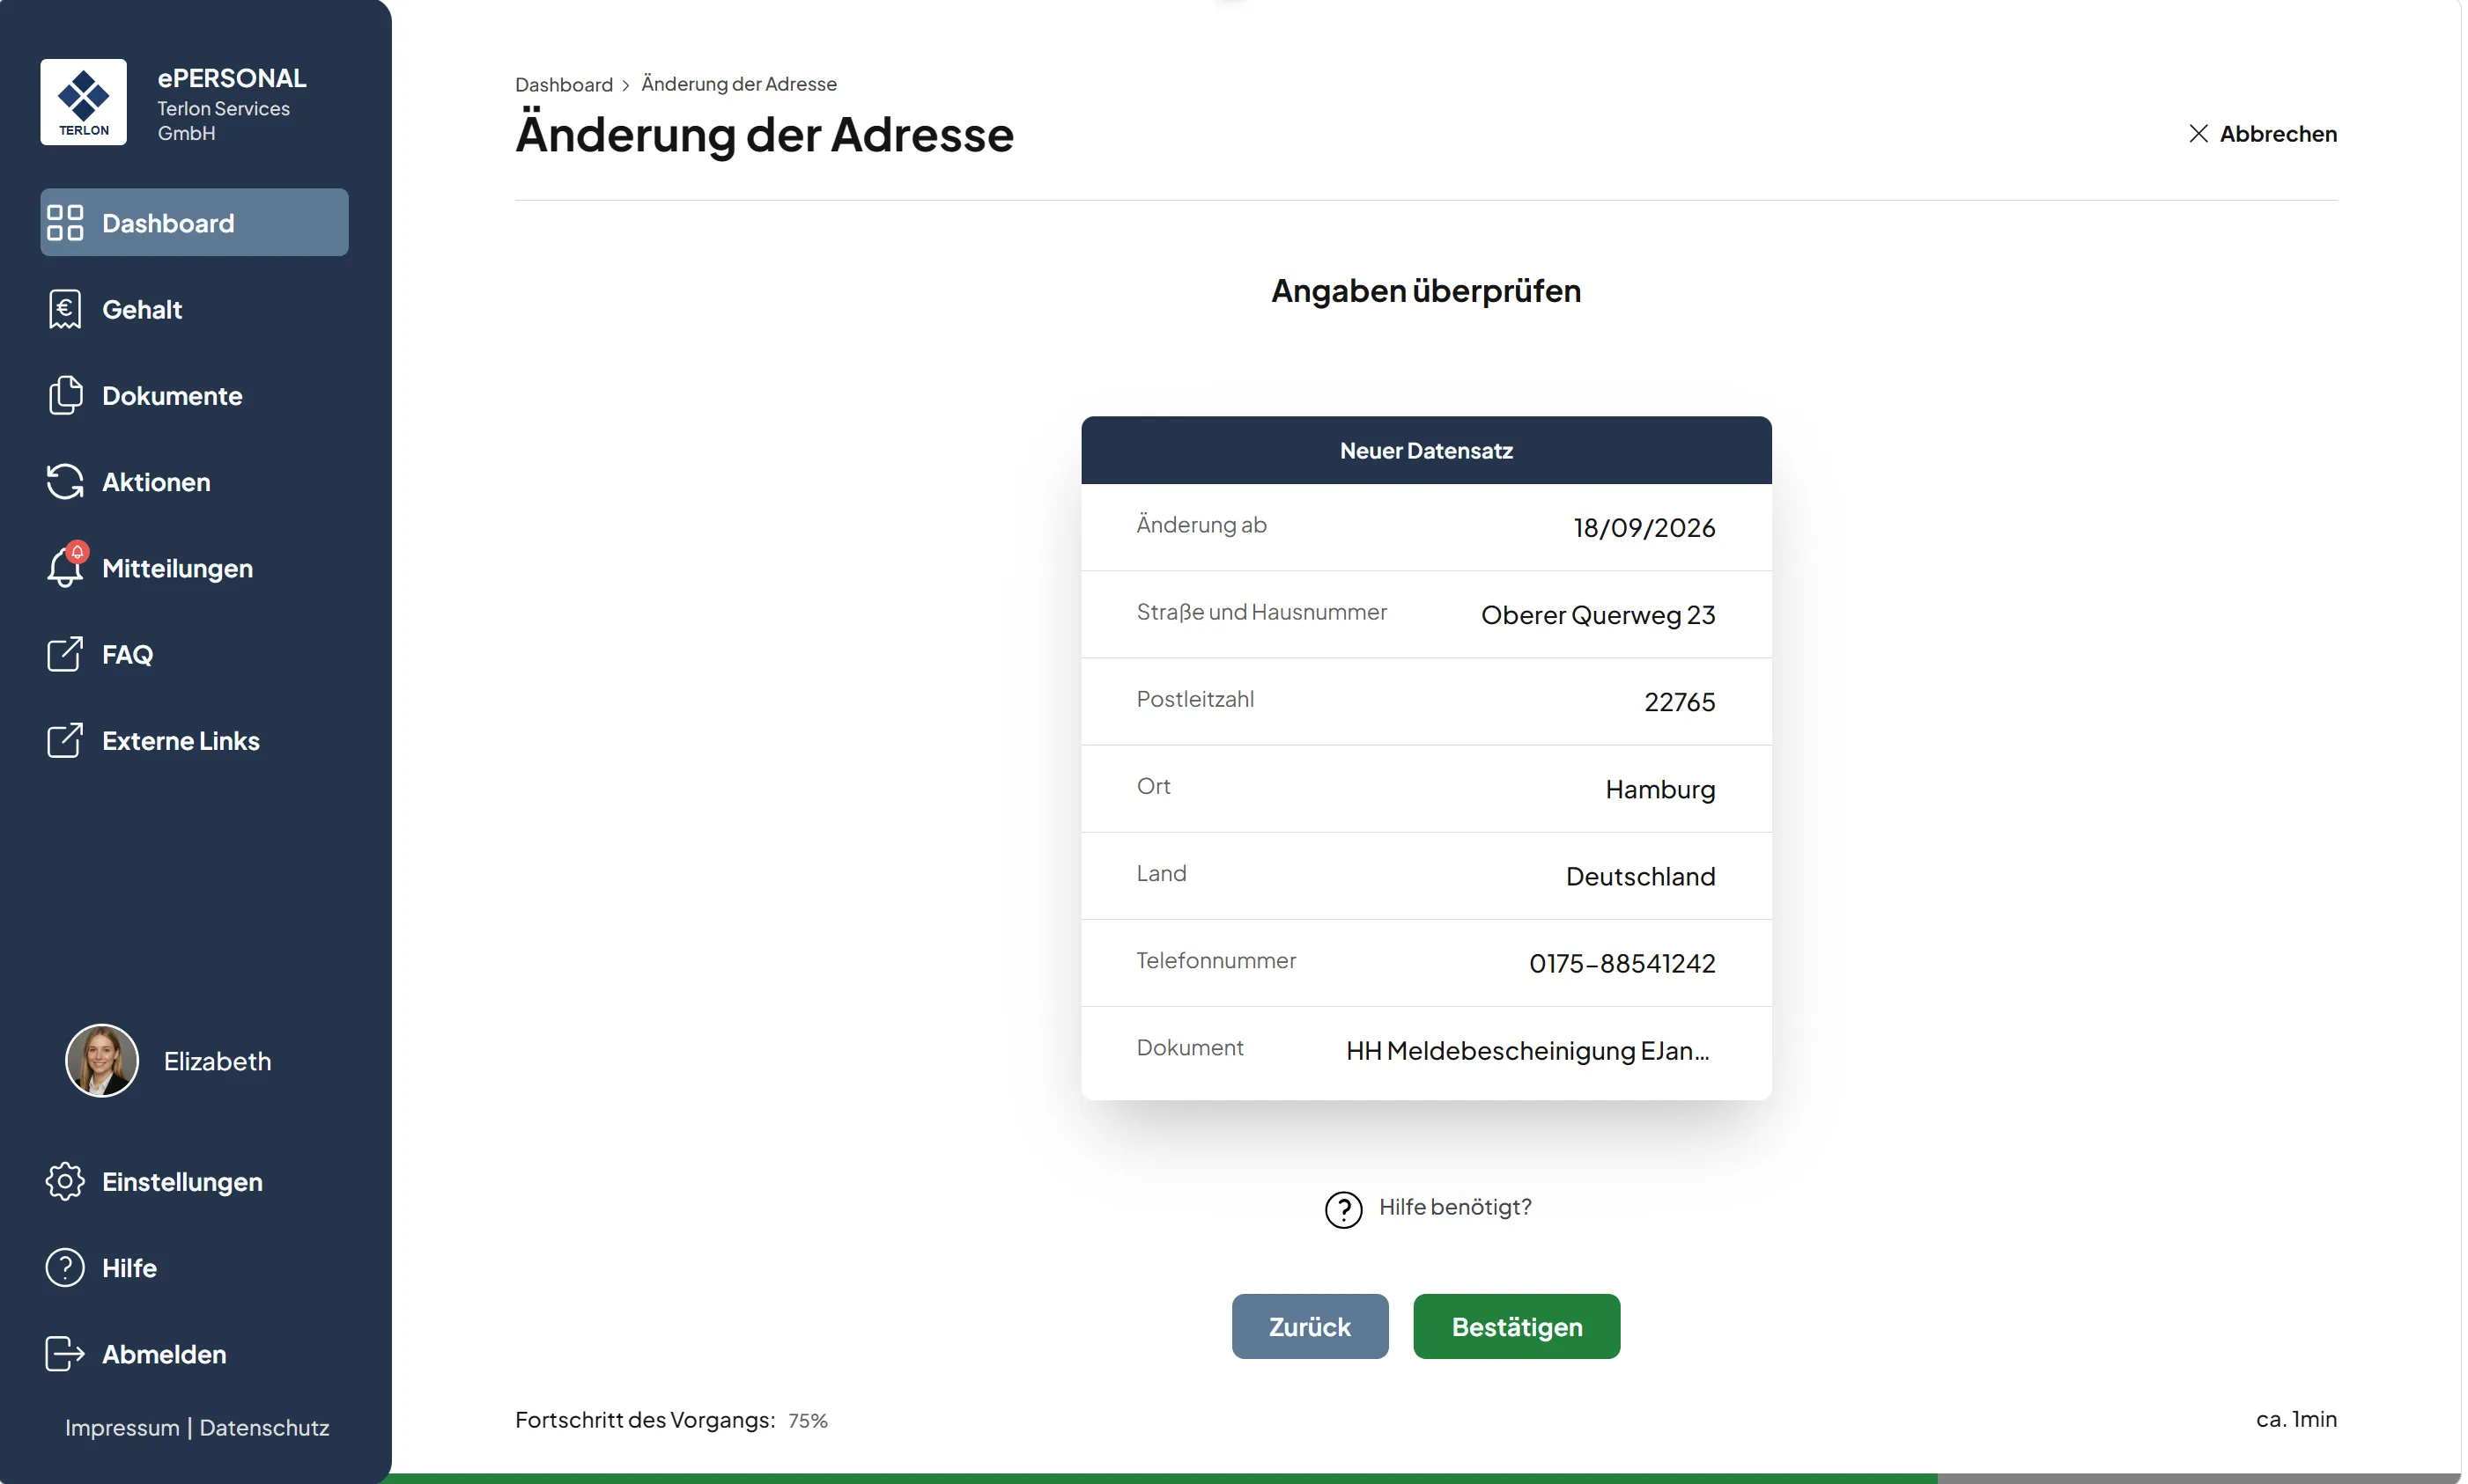Click the Abbrechen text

point(2277,133)
